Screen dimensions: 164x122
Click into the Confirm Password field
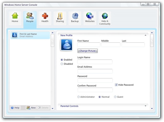pyautogui.click(x=95, y=90)
